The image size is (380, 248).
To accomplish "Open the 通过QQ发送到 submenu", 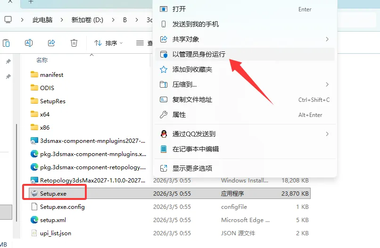I will point(245,134).
